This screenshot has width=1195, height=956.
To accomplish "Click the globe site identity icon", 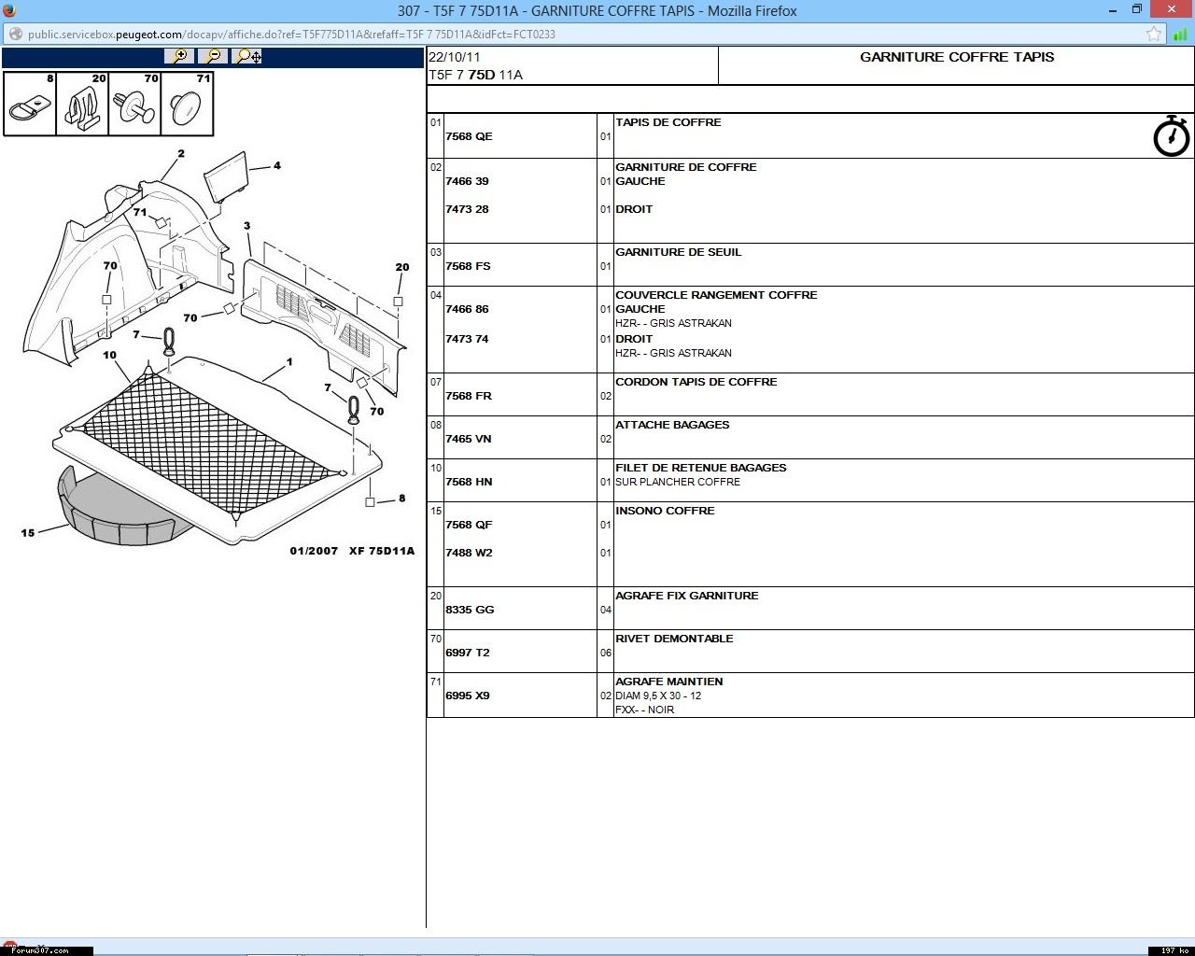I will [x=15, y=35].
